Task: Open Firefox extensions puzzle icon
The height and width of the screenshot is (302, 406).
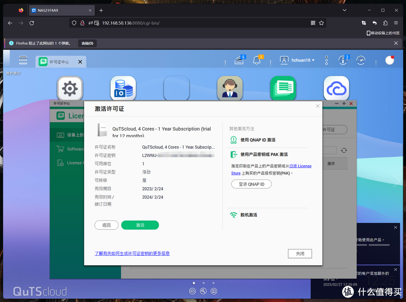Action: click(x=385, y=23)
